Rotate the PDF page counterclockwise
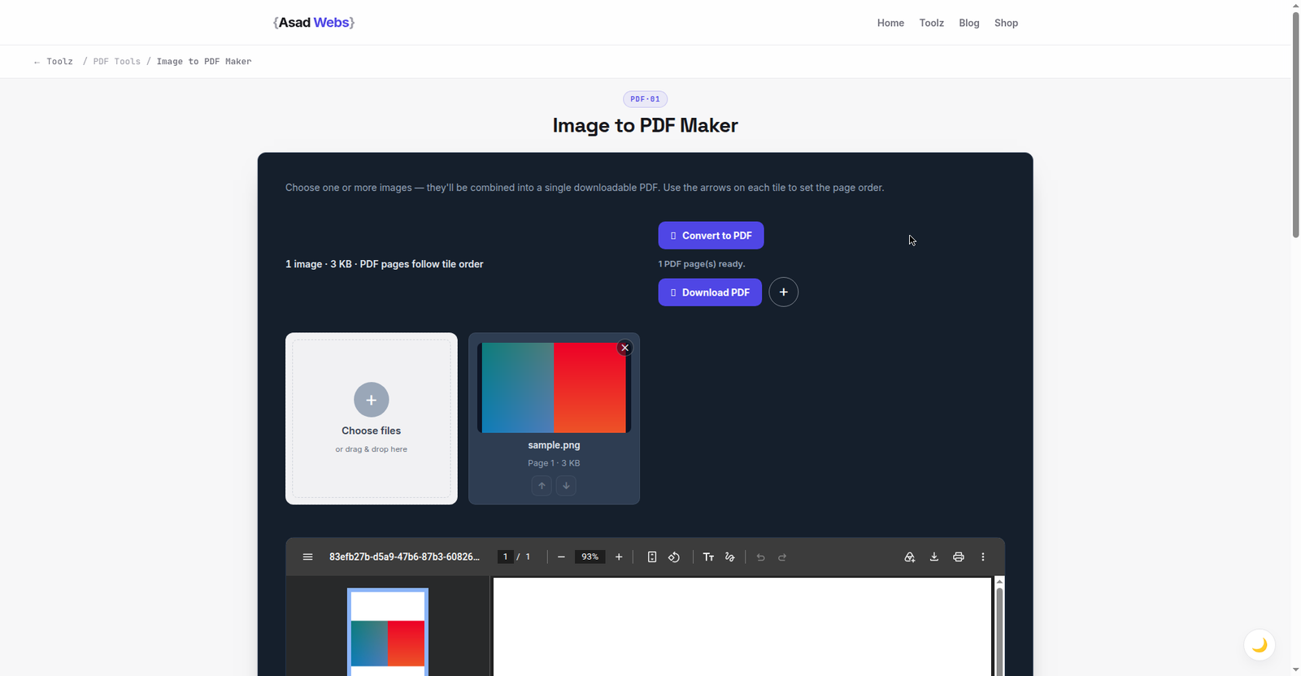Image resolution: width=1301 pixels, height=676 pixels. pos(674,557)
